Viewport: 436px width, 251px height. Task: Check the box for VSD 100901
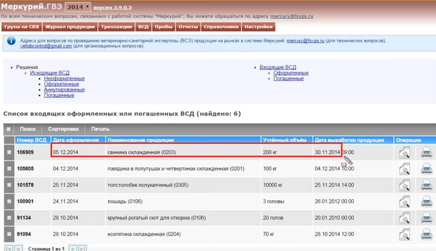pyautogui.click(x=9, y=201)
